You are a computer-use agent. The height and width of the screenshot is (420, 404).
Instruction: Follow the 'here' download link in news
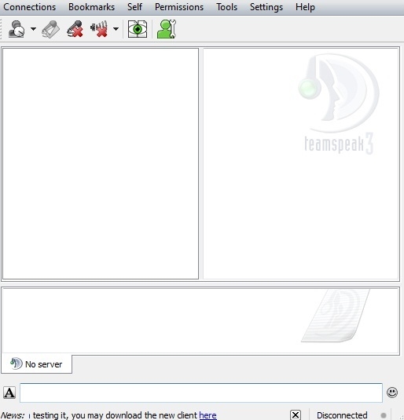click(208, 415)
